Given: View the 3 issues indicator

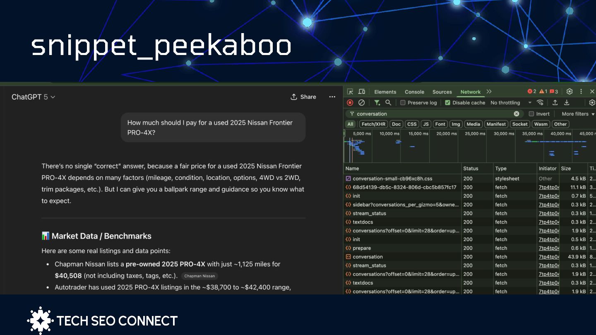Looking at the screenshot, I should pos(554,91).
